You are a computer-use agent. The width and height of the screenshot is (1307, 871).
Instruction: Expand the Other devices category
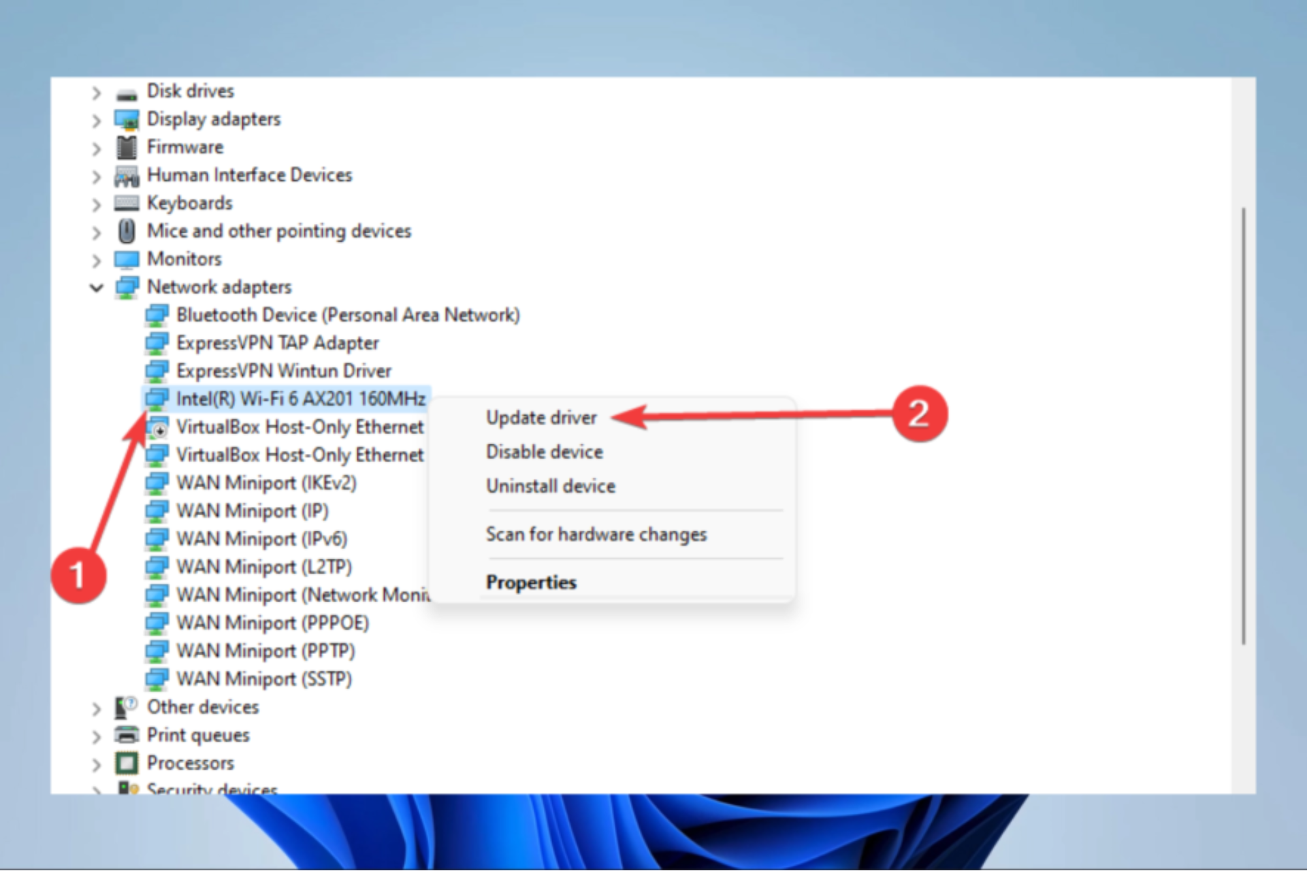(97, 709)
